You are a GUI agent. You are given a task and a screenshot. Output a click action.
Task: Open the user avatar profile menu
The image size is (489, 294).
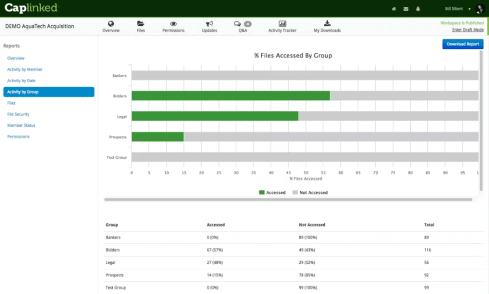tap(479, 9)
